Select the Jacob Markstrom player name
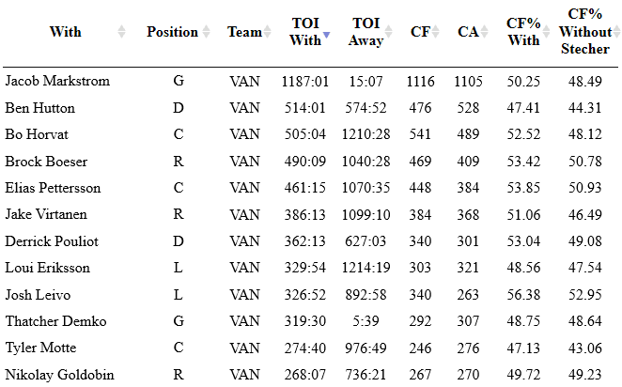This screenshot has width=622, height=387. (57, 81)
